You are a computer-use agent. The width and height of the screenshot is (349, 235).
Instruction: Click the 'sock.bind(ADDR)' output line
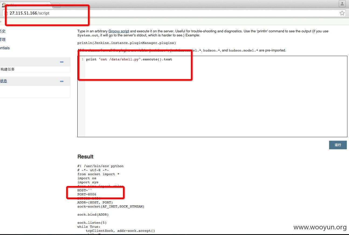tap(93, 215)
